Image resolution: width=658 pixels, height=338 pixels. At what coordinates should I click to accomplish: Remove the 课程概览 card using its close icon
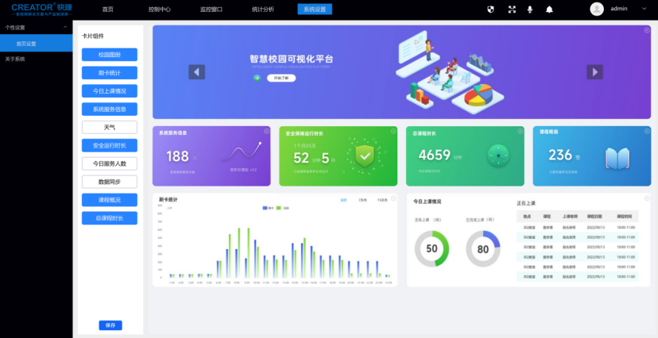(x=647, y=131)
